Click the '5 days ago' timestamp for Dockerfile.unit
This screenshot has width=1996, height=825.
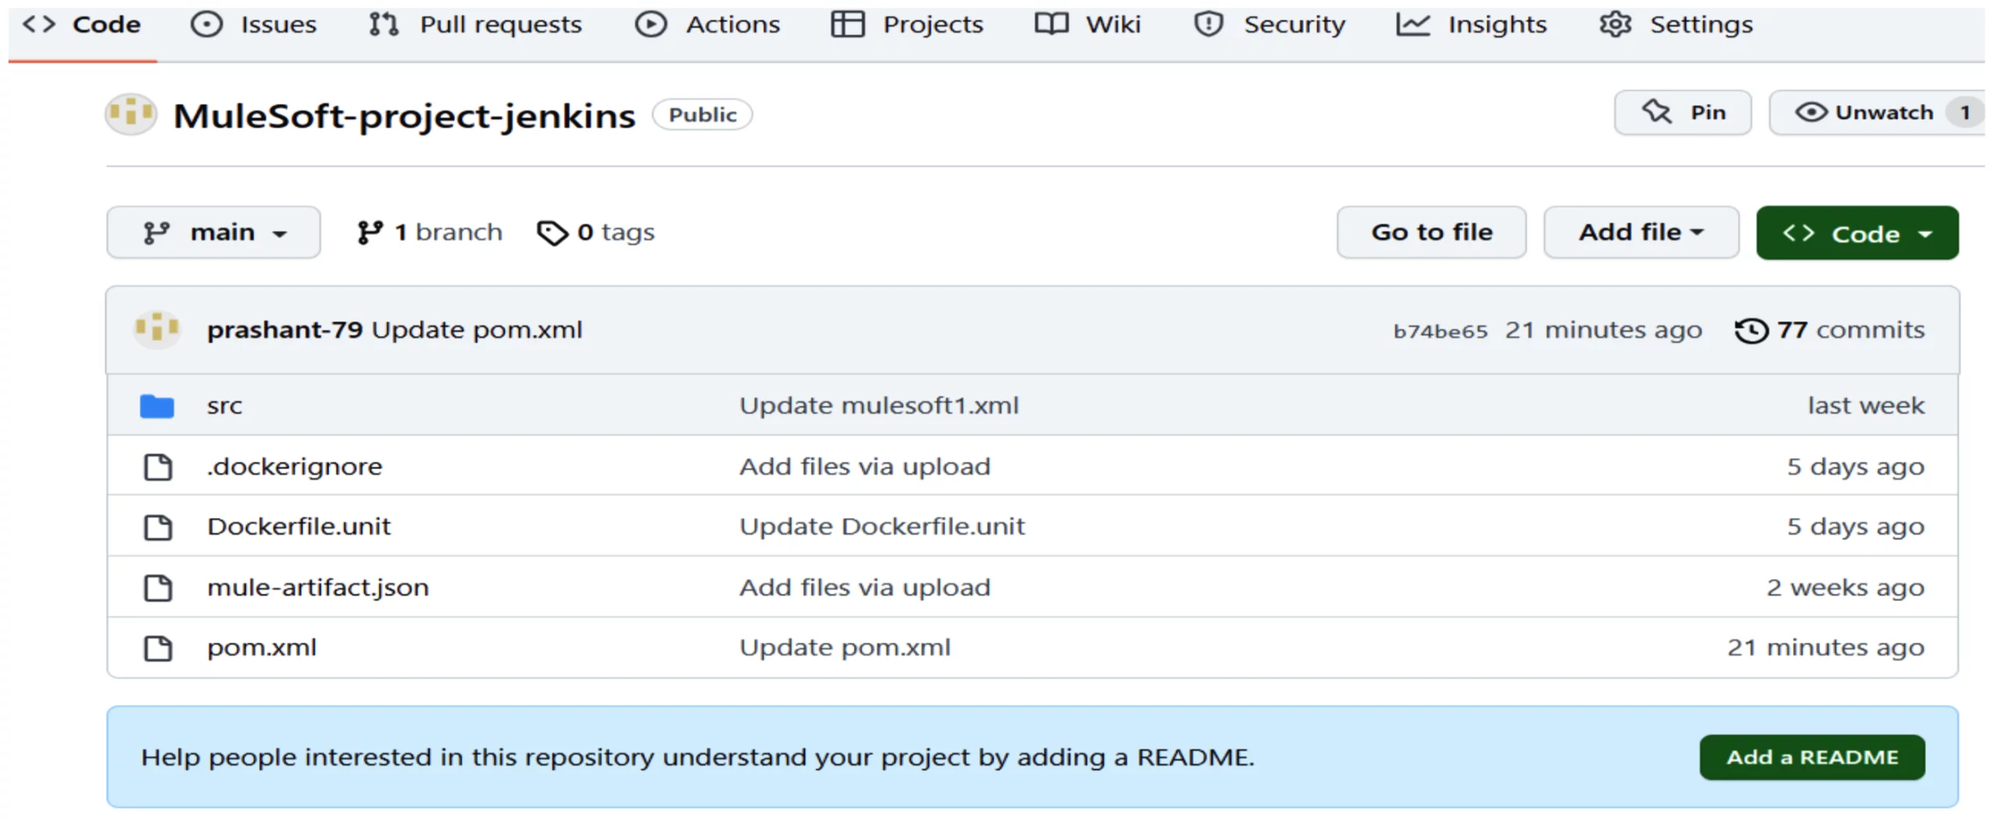click(x=1856, y=526)
